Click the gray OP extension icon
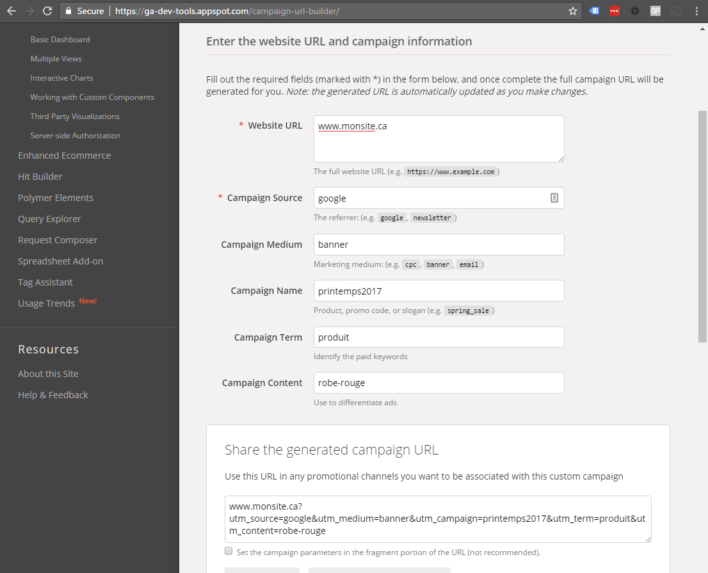The height and width of the screenshot is (573, 708). 655,11
